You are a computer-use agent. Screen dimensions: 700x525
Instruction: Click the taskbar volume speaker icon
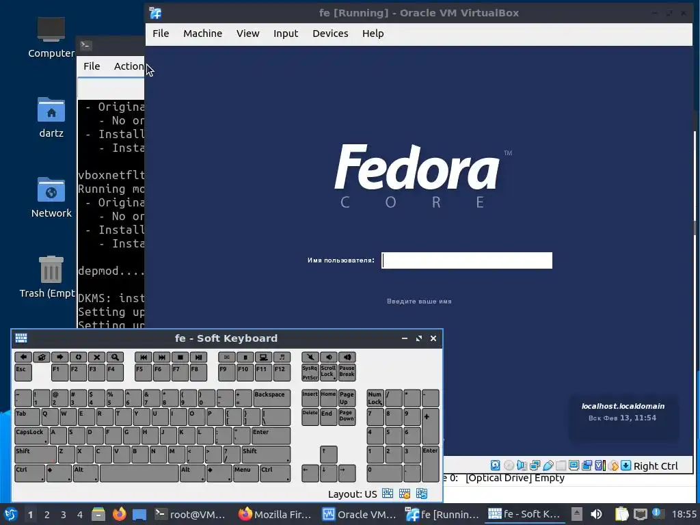click(596, 514)
